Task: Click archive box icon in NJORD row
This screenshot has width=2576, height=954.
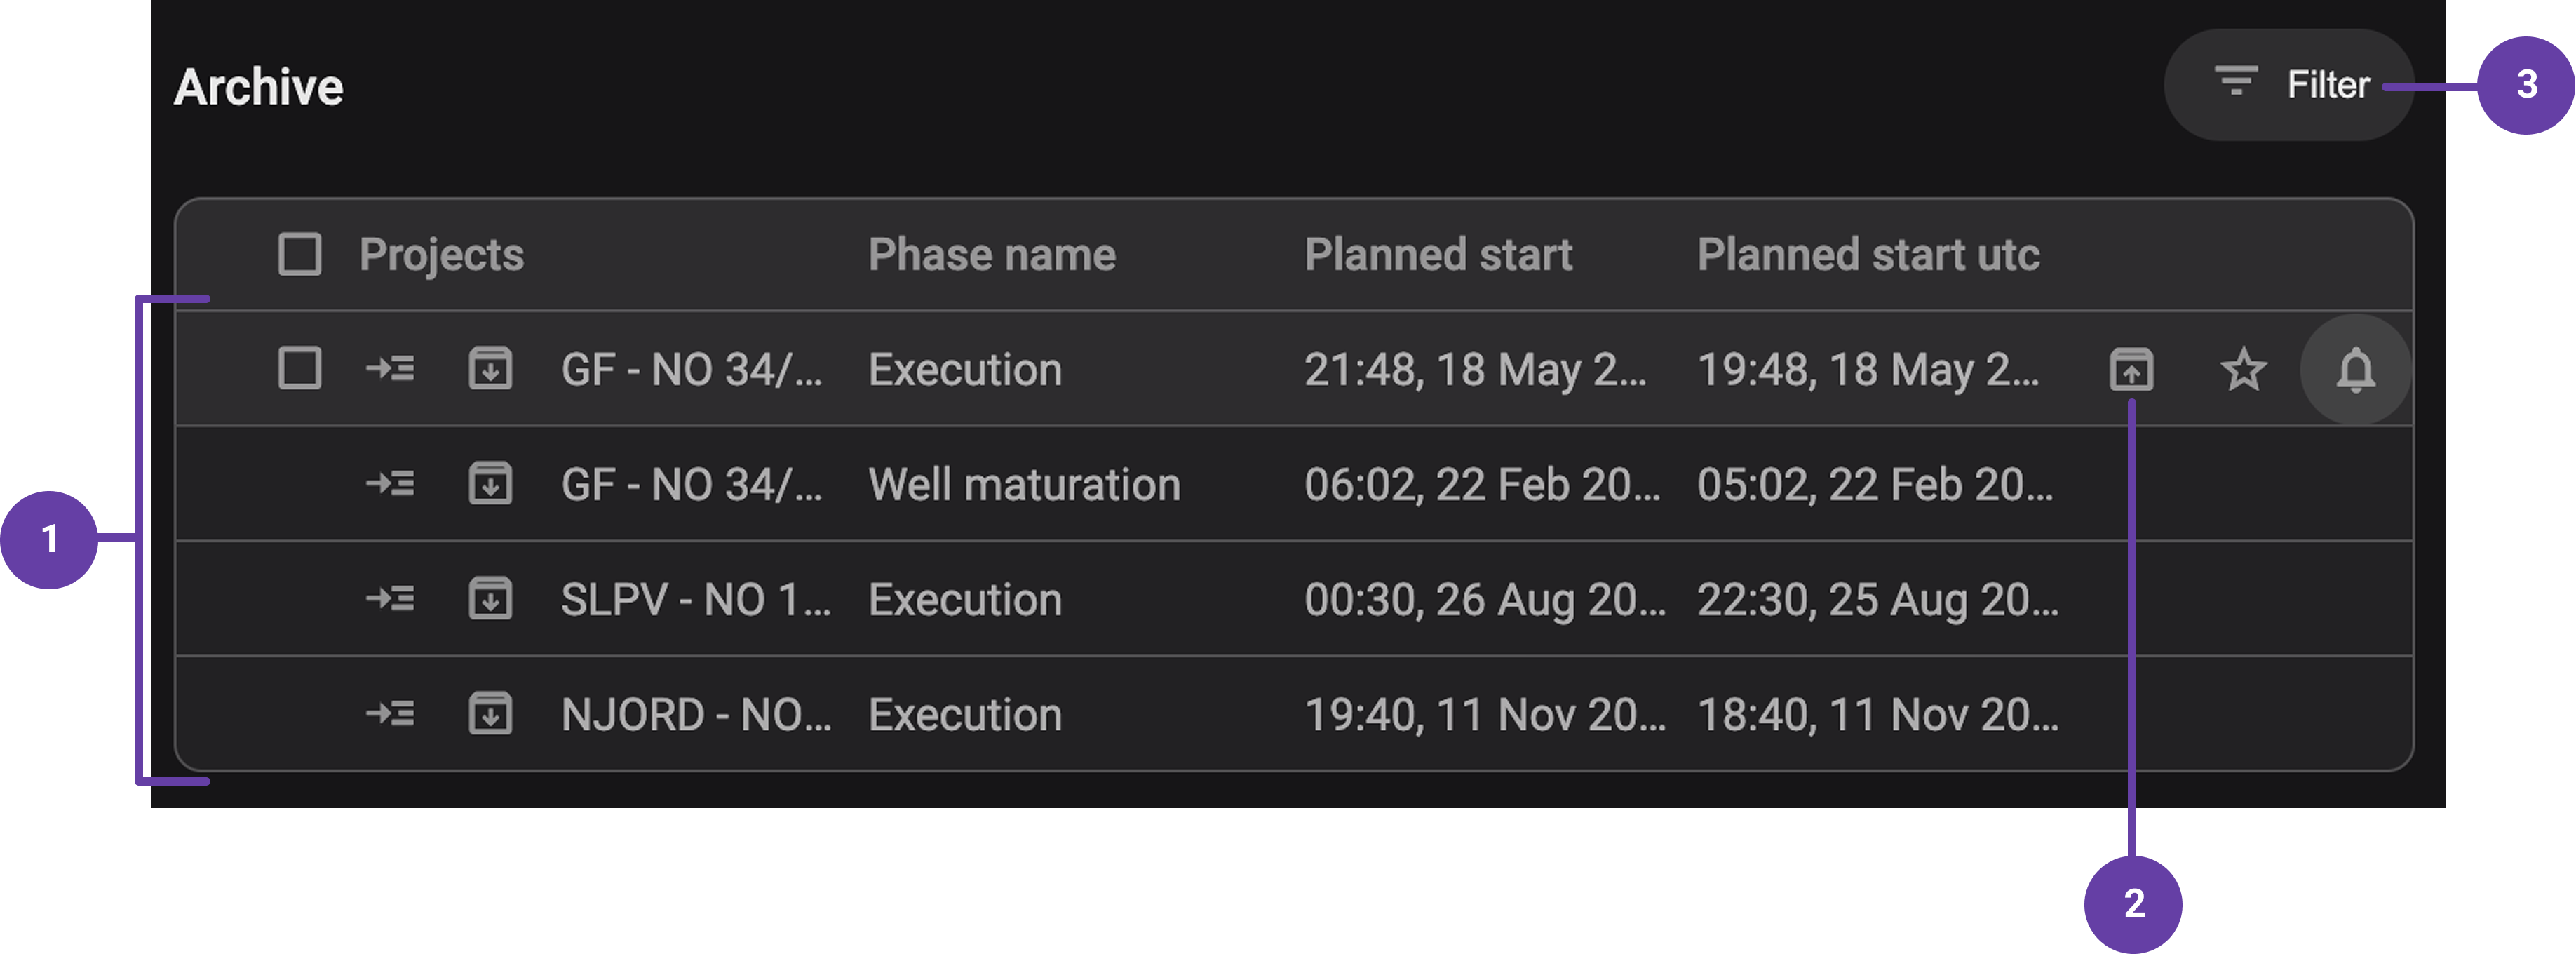Action: (x=490, y=714)
